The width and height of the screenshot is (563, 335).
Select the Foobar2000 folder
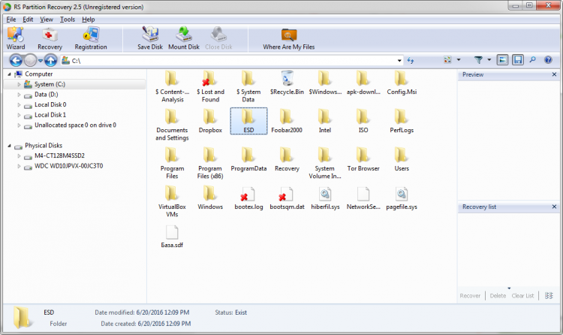[287, 122]
